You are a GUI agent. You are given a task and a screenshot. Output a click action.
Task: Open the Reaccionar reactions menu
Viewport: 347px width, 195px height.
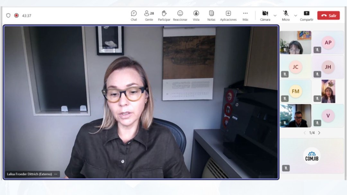tap(180, 16)
